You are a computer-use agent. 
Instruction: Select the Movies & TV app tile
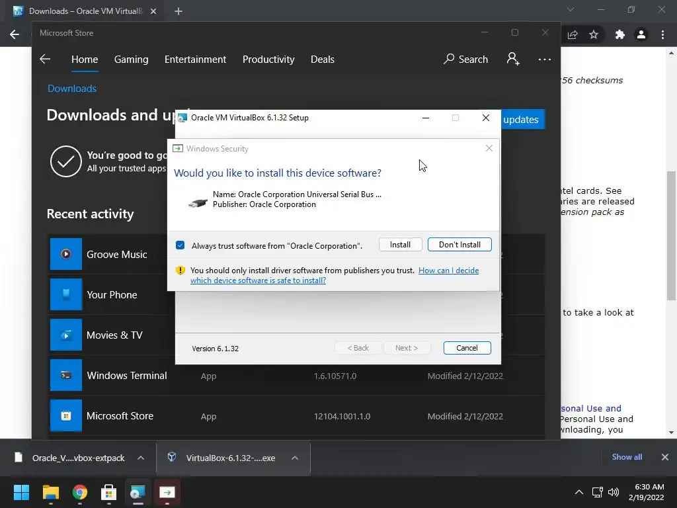click(66, 335)
